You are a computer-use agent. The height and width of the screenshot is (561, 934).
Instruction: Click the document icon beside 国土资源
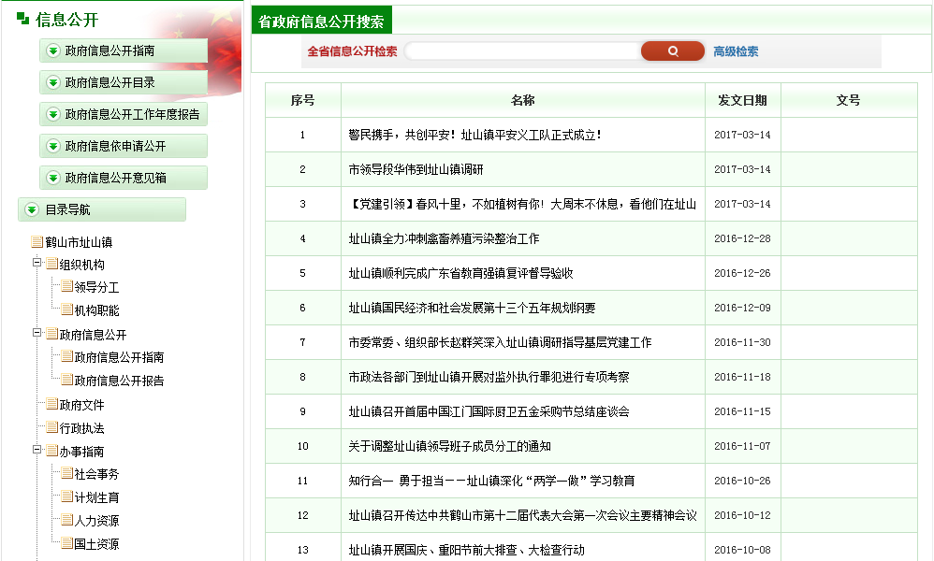tap(66, 543)
